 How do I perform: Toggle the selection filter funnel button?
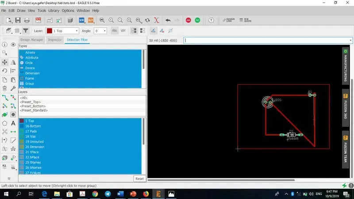pos(26,31)
